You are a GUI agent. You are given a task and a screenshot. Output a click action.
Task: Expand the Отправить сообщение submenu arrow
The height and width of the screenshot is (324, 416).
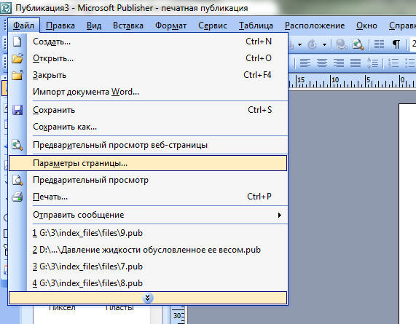(x=279, y=215)
